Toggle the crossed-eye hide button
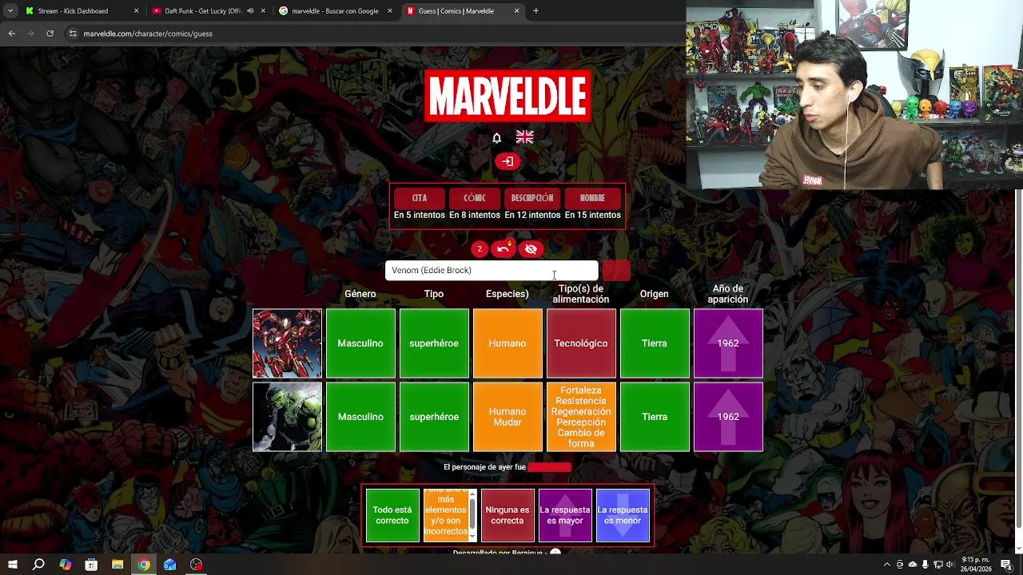The height and width of the screenshot is (575, 1023). (x=531, y=249)
